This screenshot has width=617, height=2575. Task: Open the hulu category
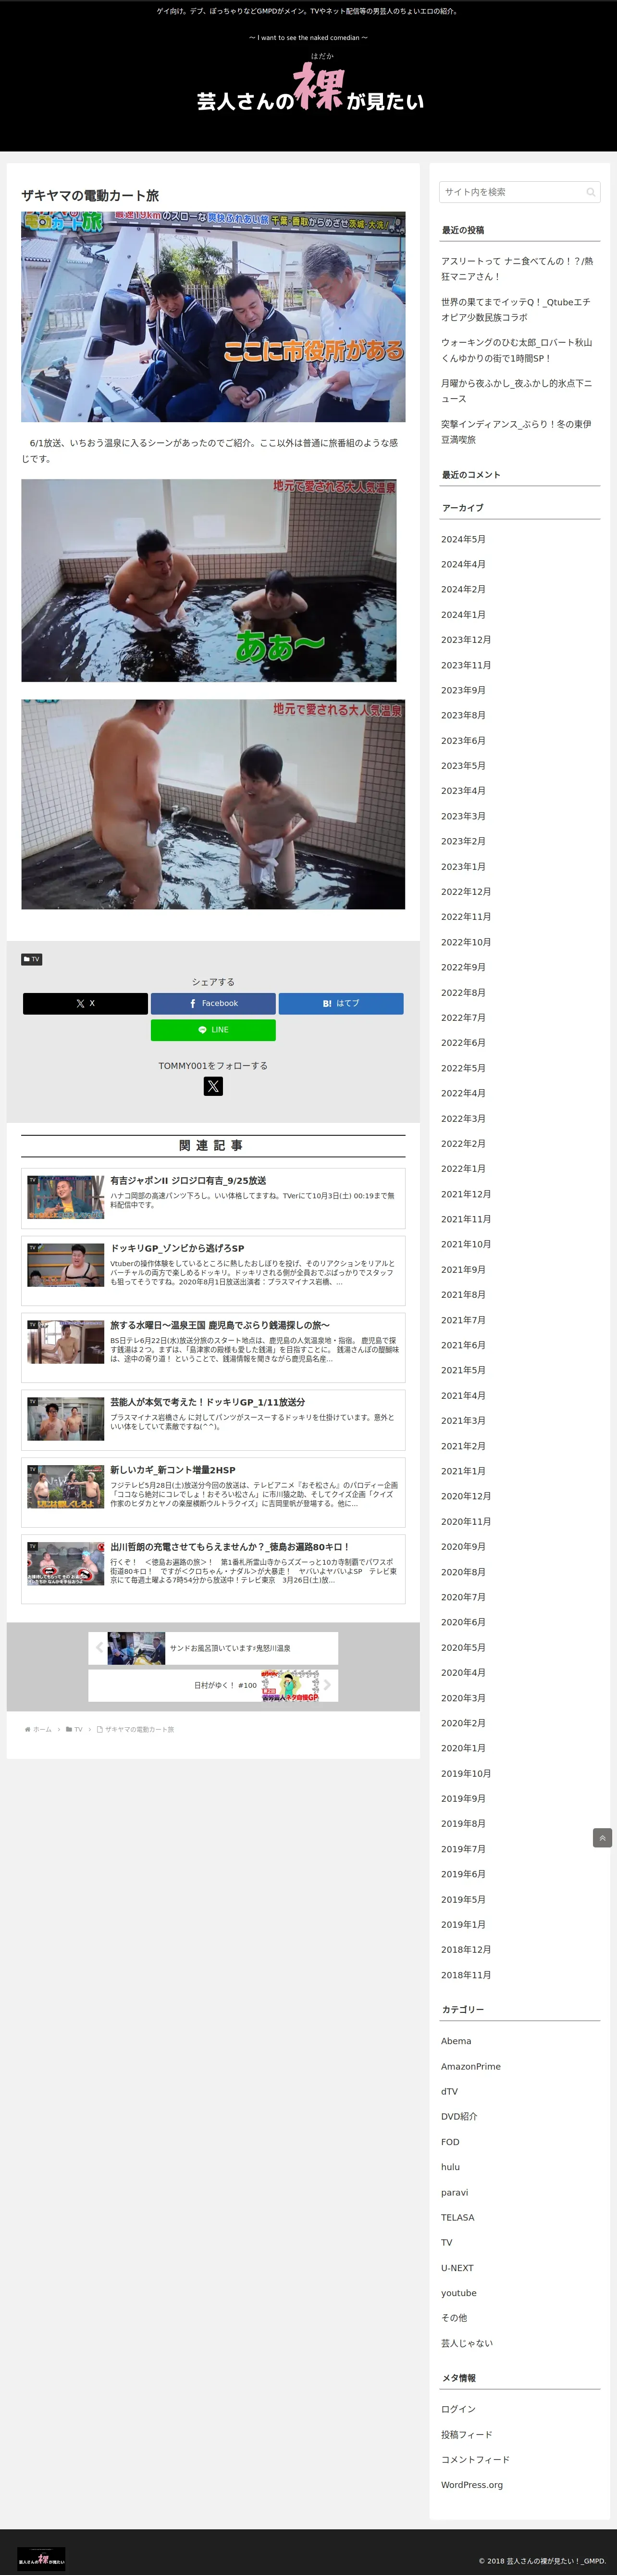coord(450,2167)
